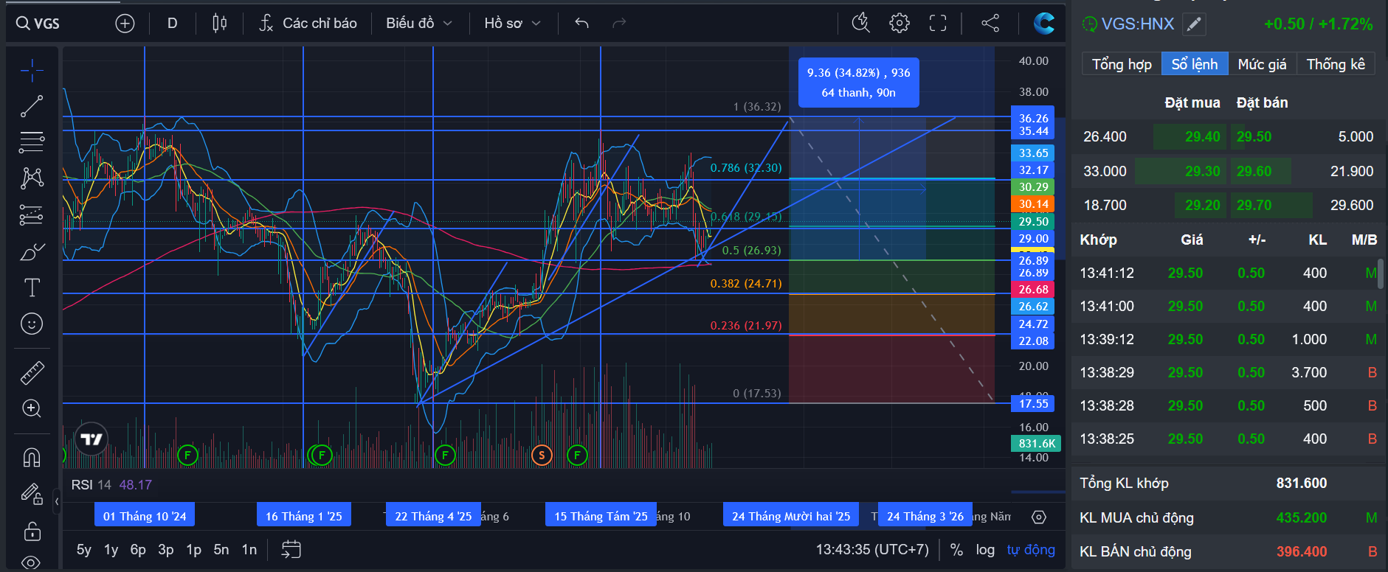The width and height of the screenshot is (1388, 572).
Task: Click the VGS:HNX ticker label
Action: tap(1137, 24)
